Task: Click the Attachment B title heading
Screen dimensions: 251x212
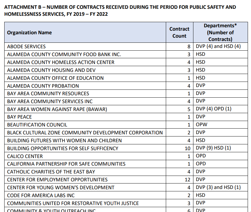Action: click(x=120, y=11)
